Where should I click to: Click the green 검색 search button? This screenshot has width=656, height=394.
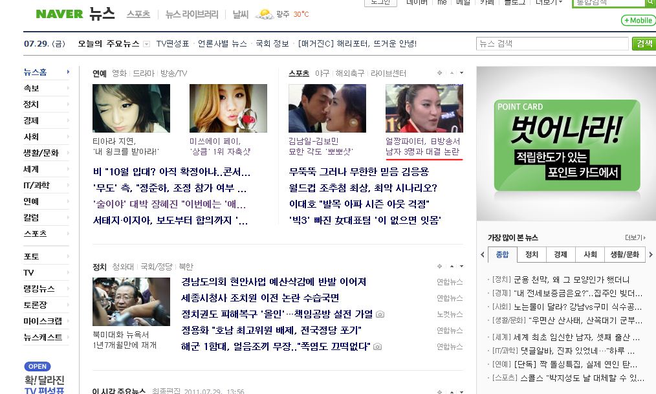pos(644,43)
